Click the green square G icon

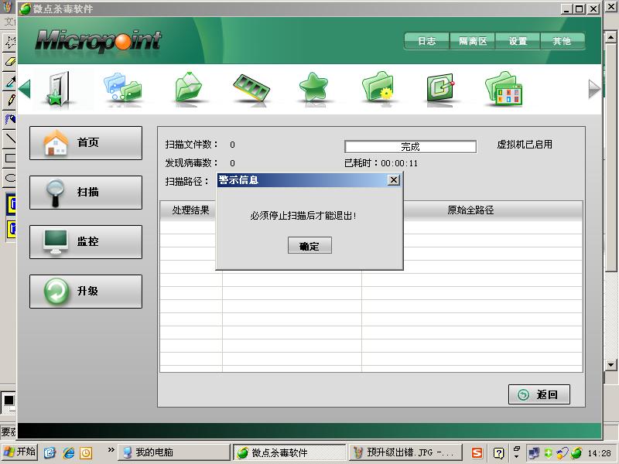click(440, 88)
